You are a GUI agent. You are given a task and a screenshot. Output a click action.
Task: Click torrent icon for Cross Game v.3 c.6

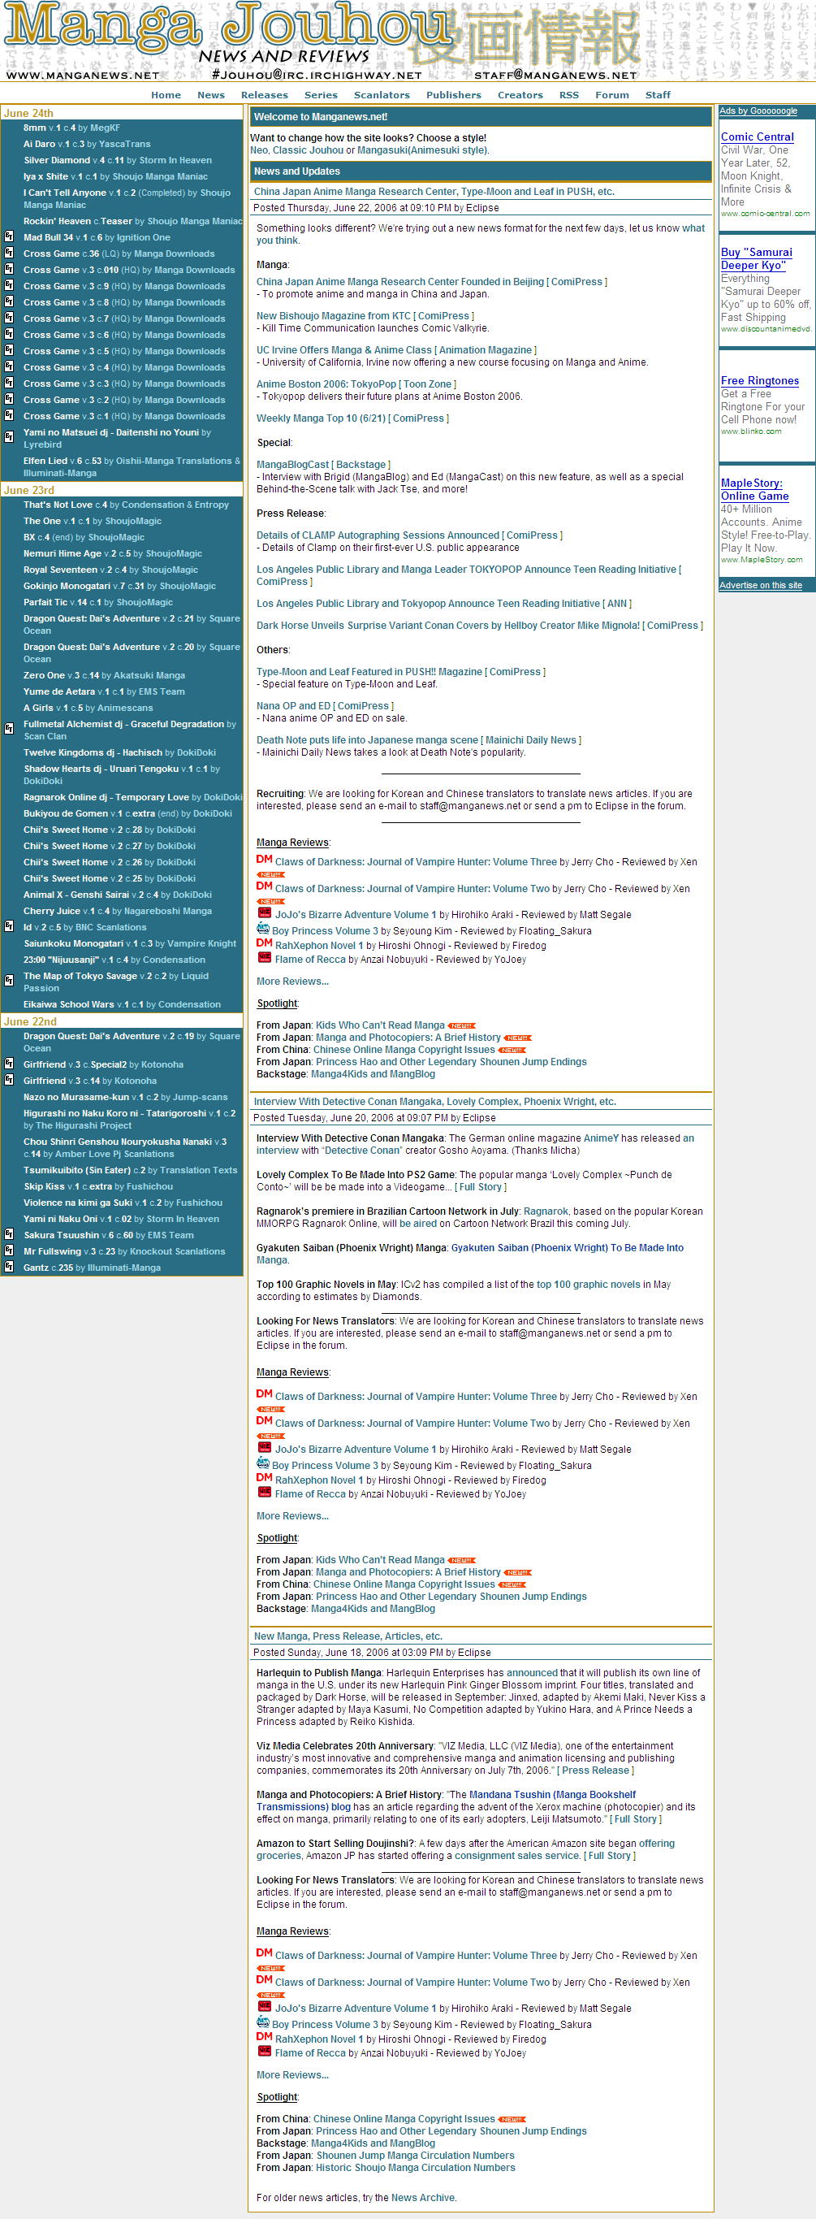click(9, 335)
